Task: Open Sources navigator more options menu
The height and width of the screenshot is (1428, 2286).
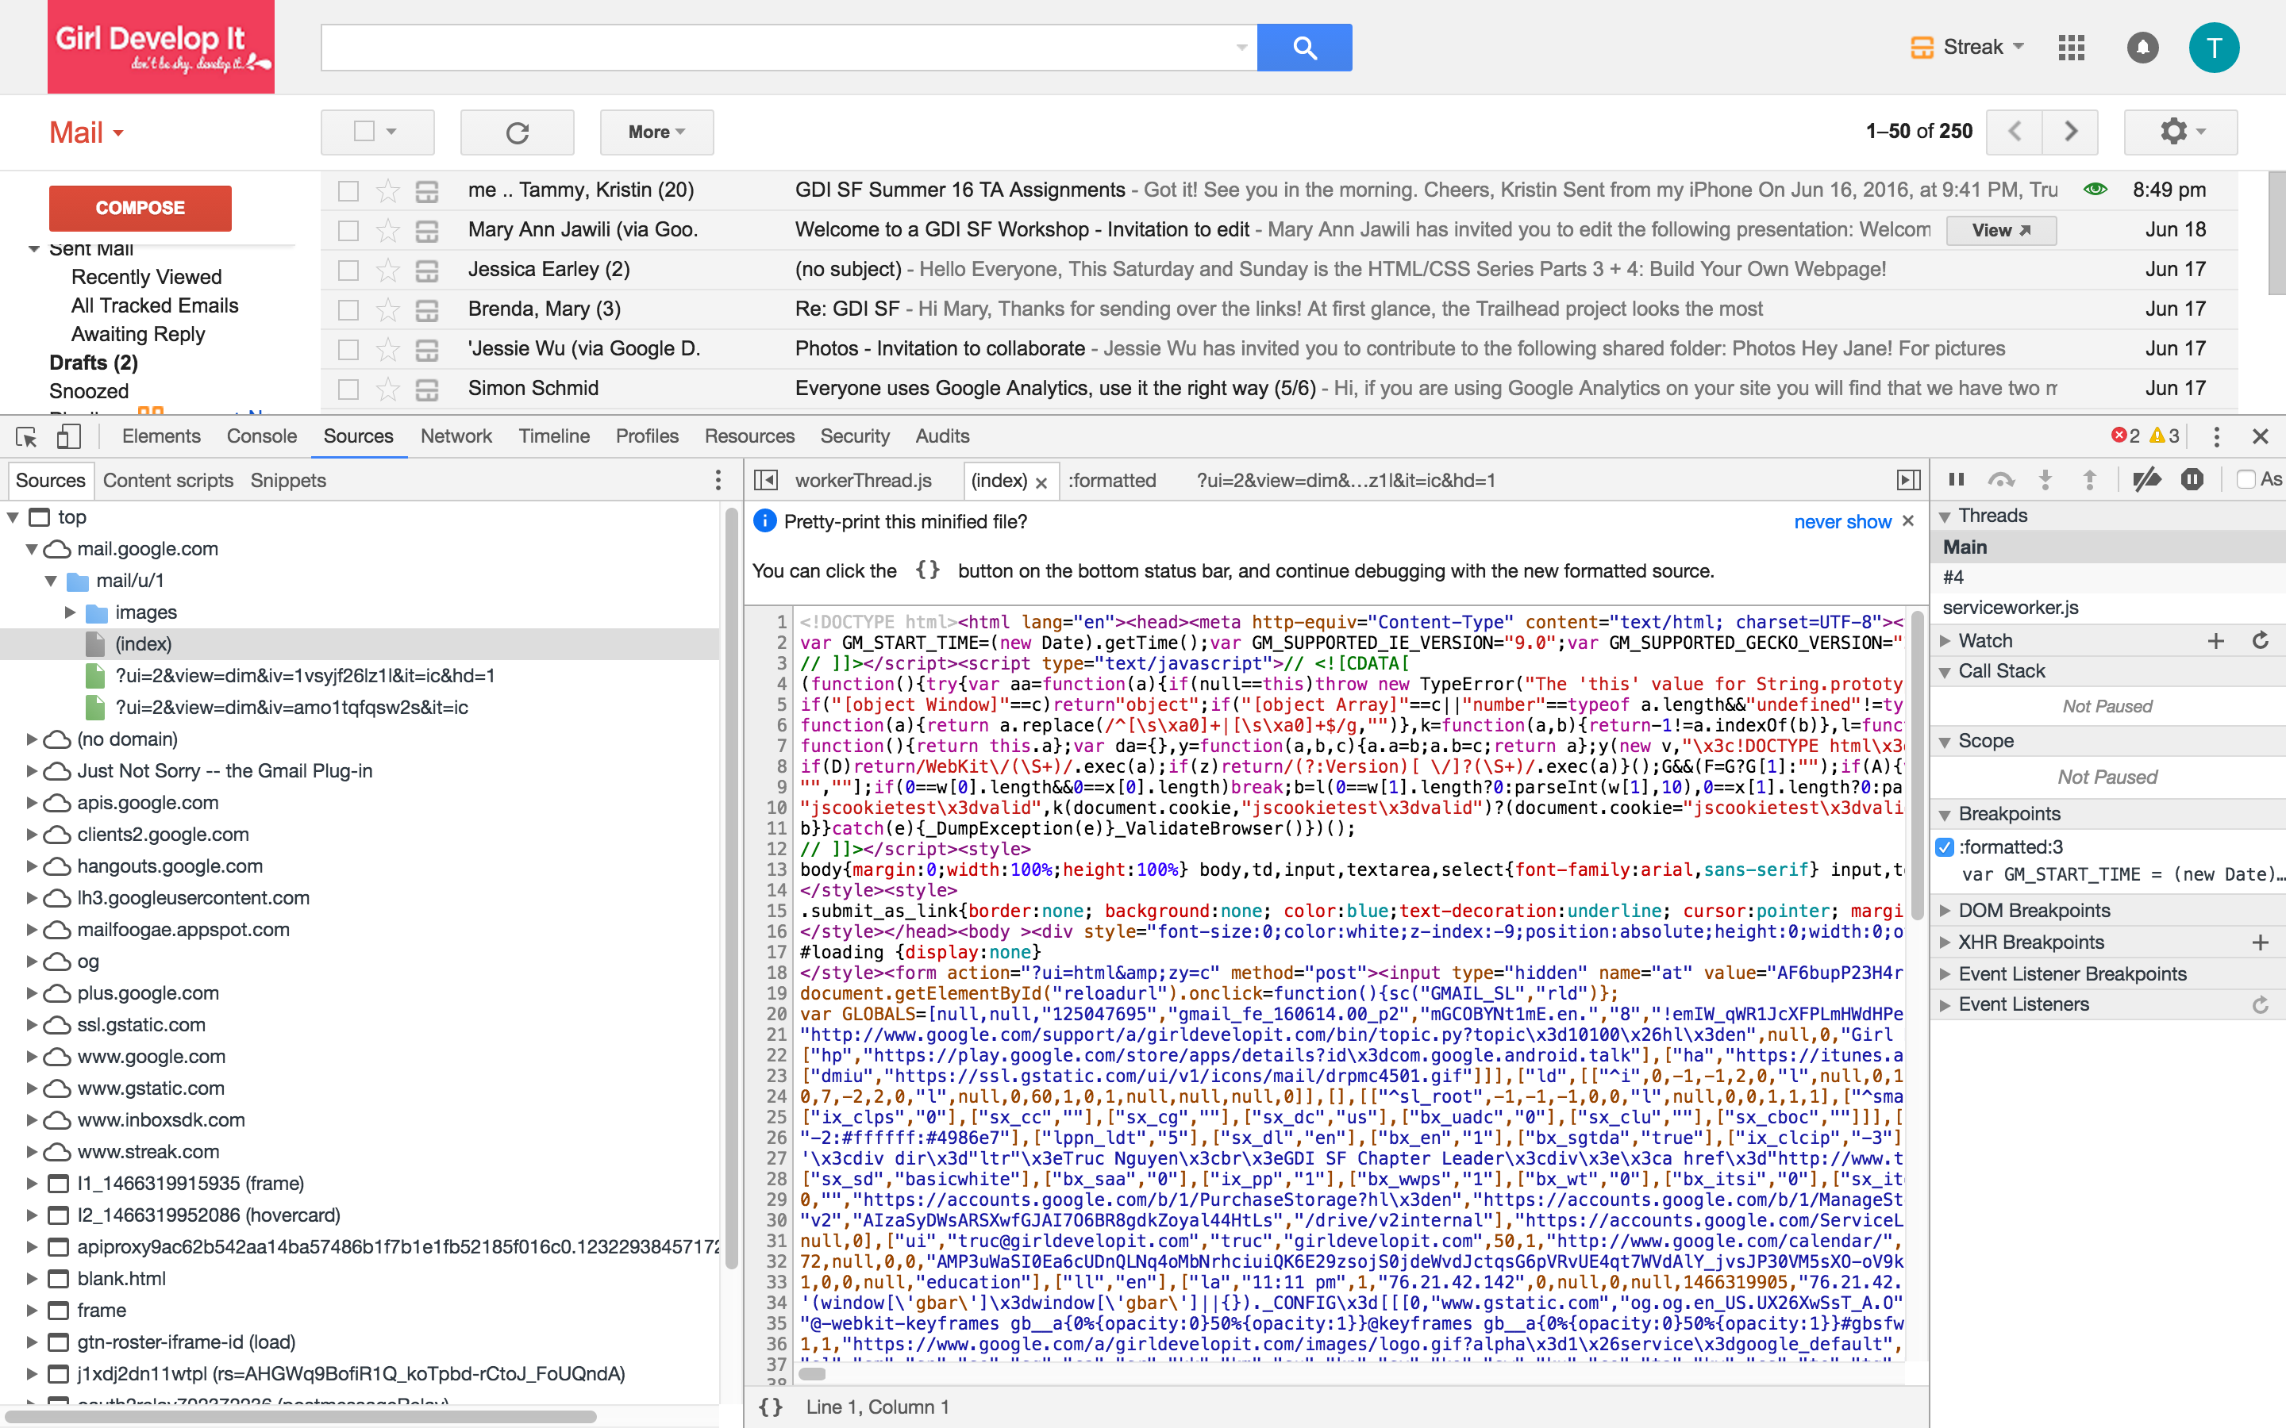Action: 718,481
